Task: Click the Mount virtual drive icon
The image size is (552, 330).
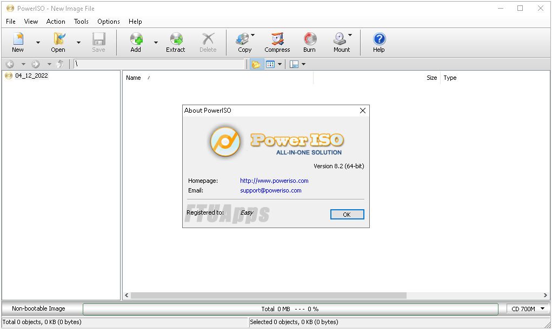Action: tap(340, 39)
